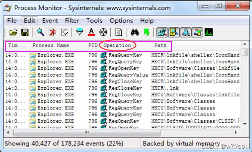This screenshot has height=152, width=252.
Task: Open the Help menu
Action: 147,21
